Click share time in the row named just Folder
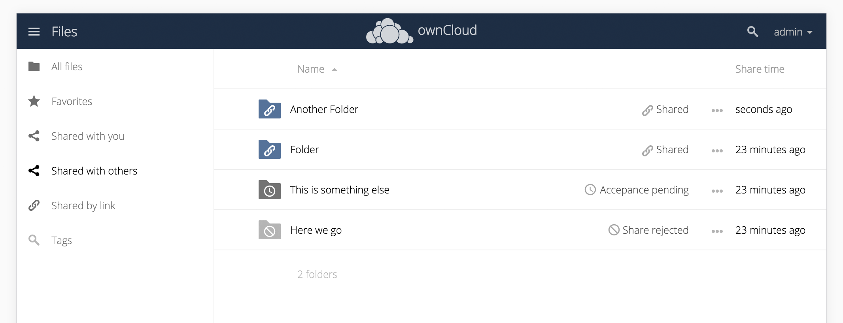This screenshot has width=843, height=323. 770,150
